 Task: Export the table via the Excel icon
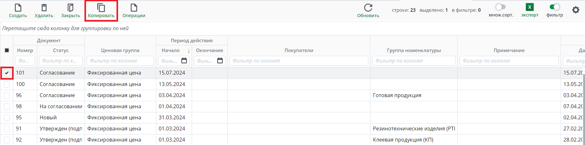tap(530, 7)
